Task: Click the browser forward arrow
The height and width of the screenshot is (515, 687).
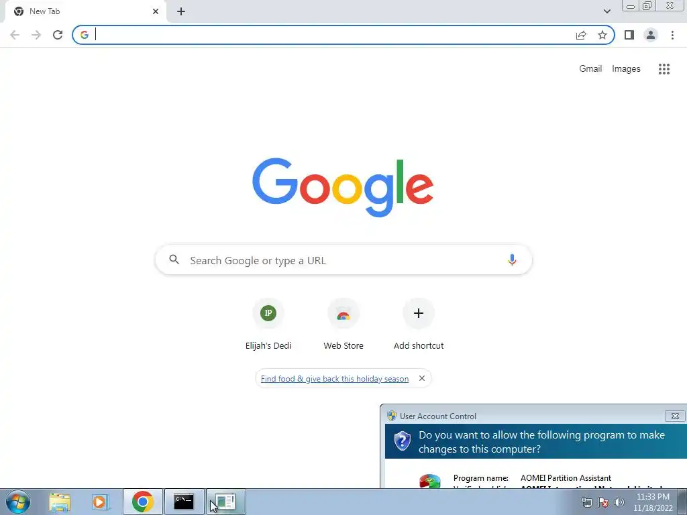Action: tap(36, 35)
